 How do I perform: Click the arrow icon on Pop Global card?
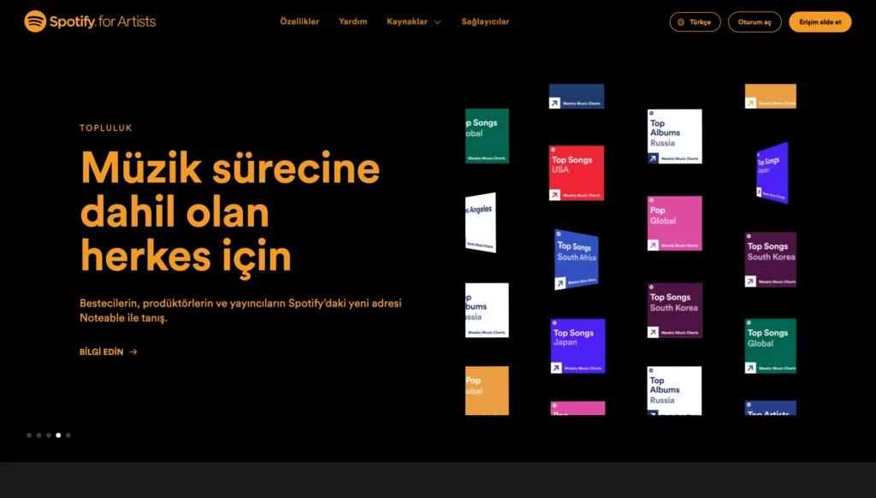[x=653, y=245]
